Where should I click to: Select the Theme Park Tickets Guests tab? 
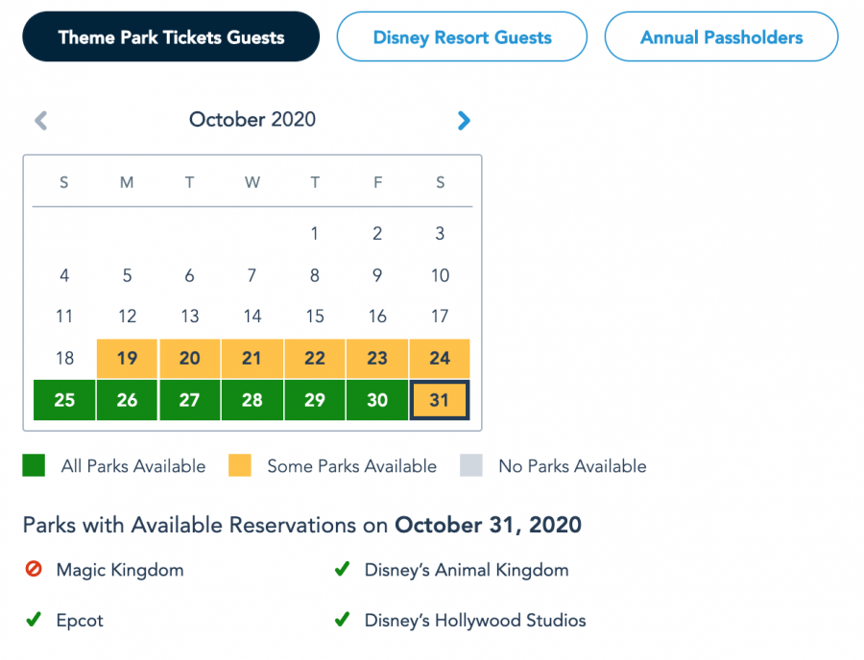click(x=171, y=37)
